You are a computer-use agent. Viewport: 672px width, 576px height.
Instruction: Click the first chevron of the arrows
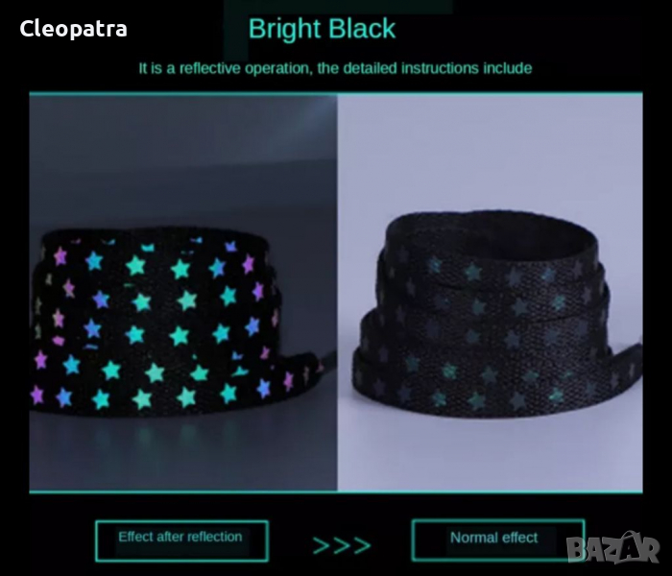322,545
